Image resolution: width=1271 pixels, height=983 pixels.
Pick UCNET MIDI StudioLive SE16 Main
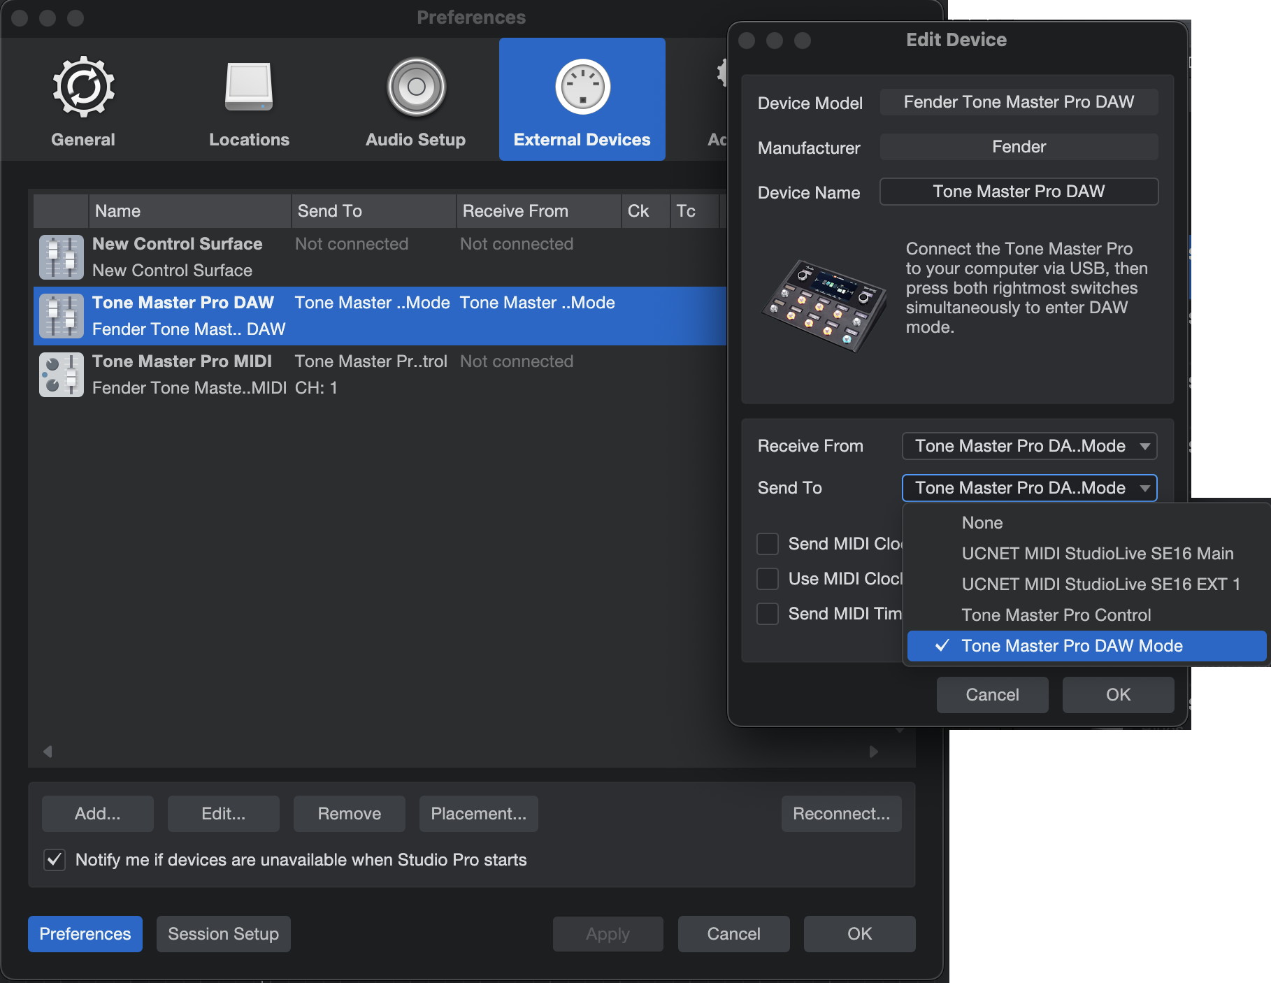pos(1097,554)
